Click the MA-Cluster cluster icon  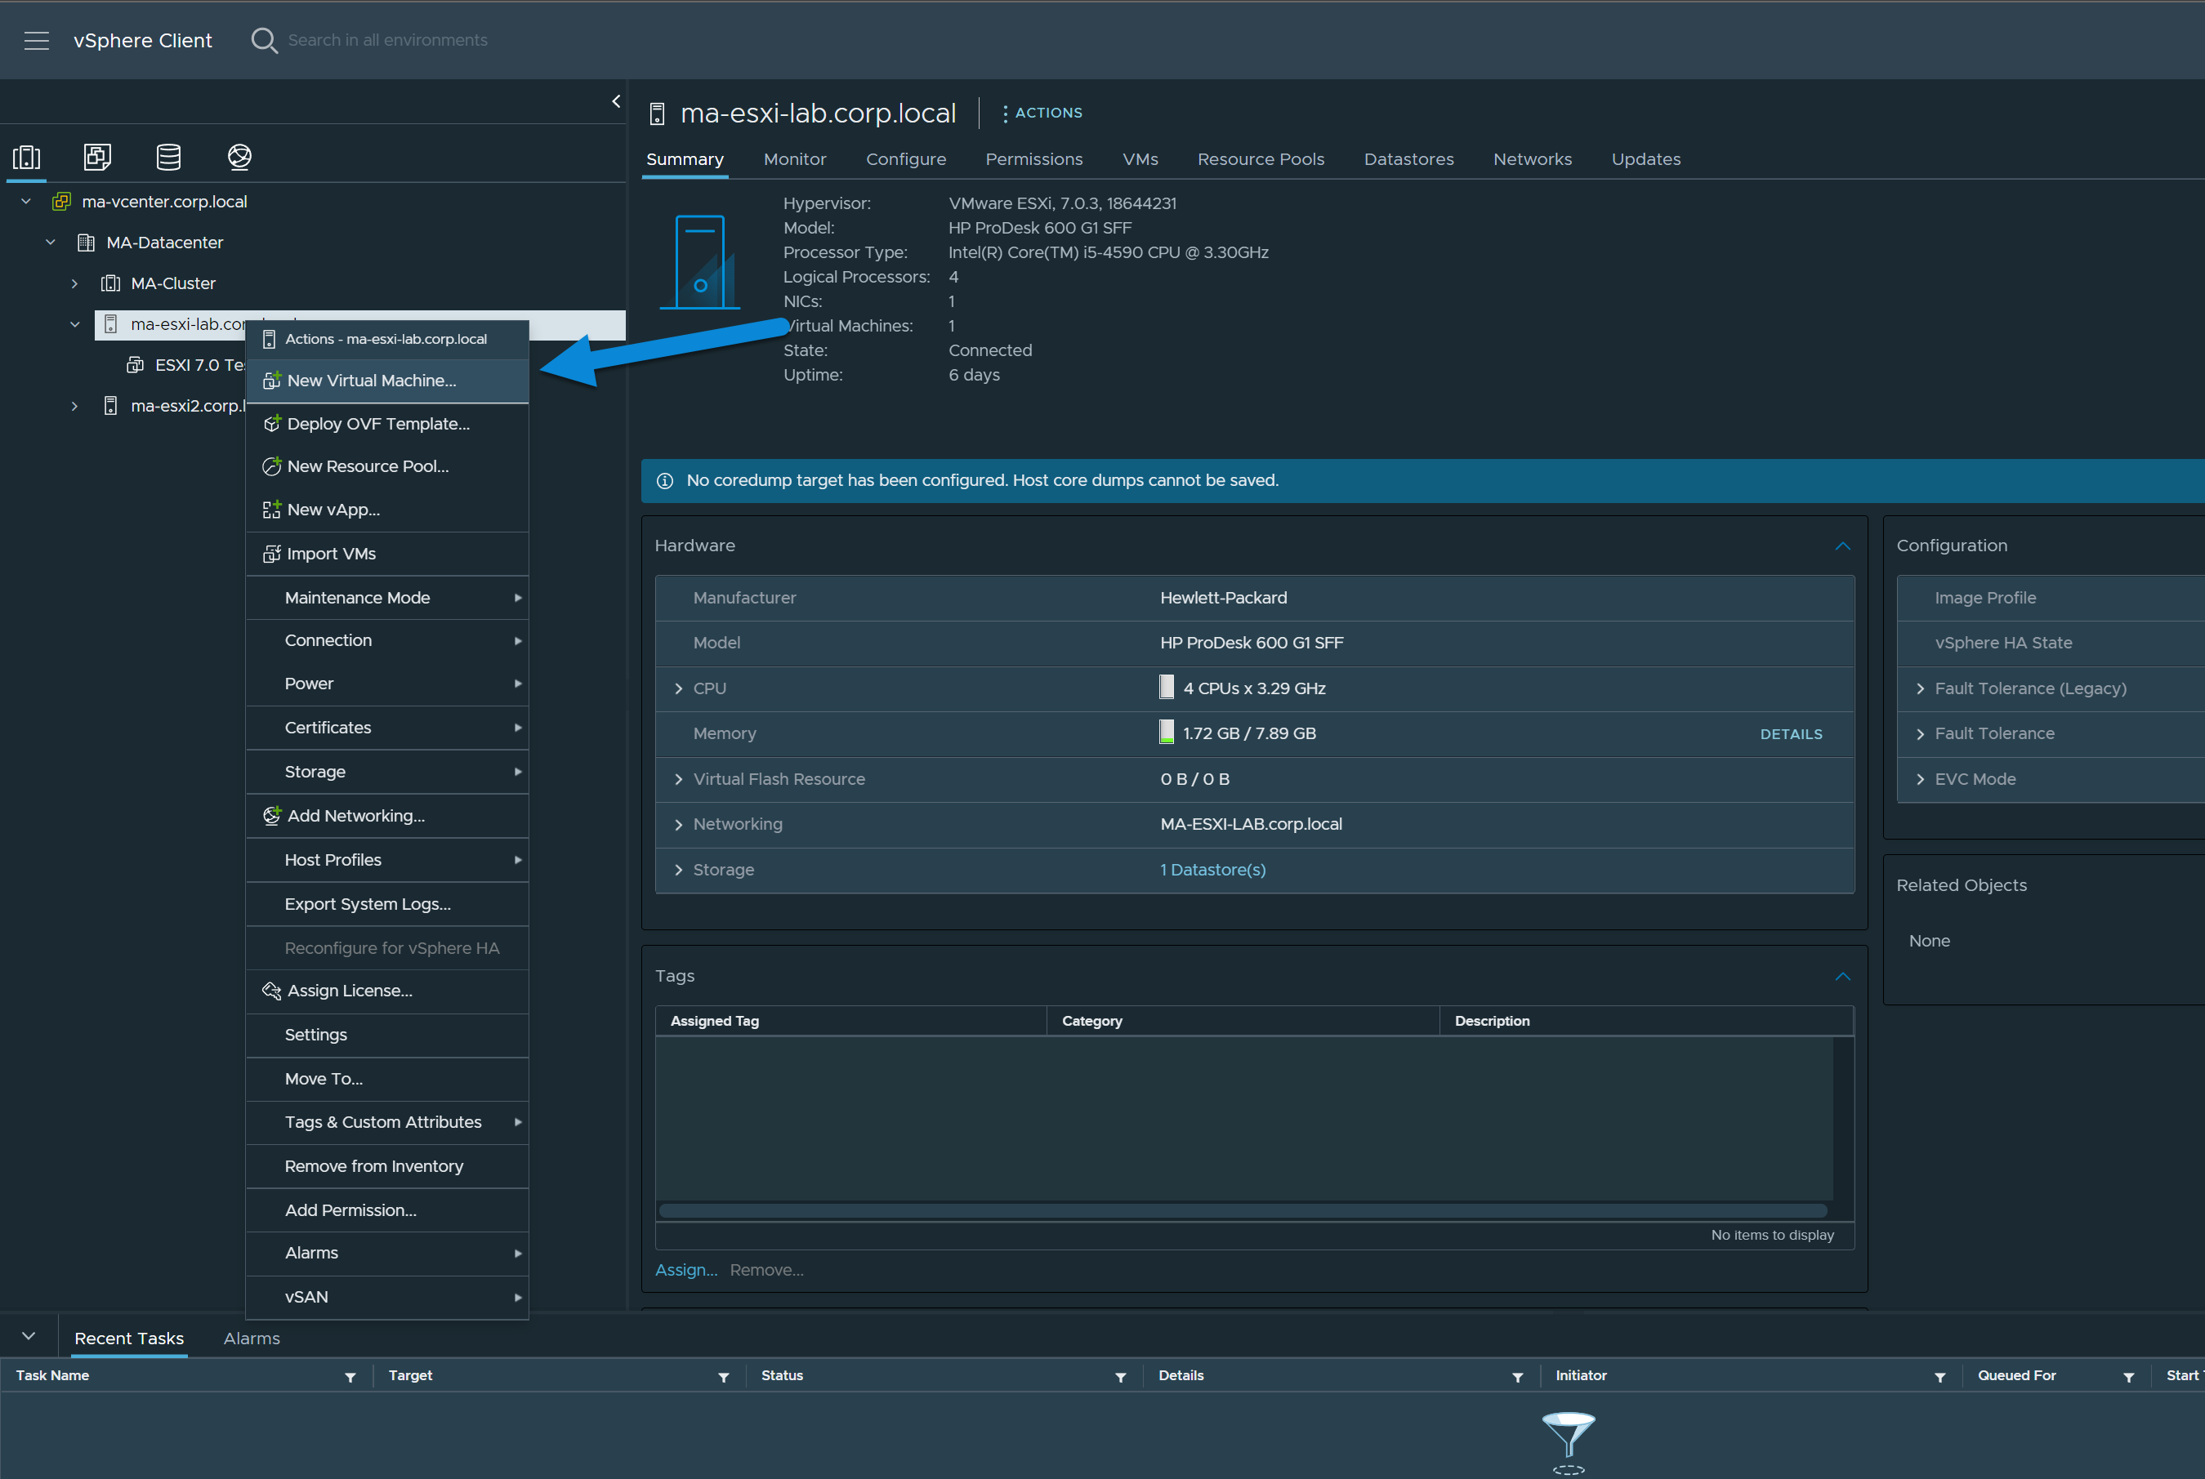[x=110, y=283]
